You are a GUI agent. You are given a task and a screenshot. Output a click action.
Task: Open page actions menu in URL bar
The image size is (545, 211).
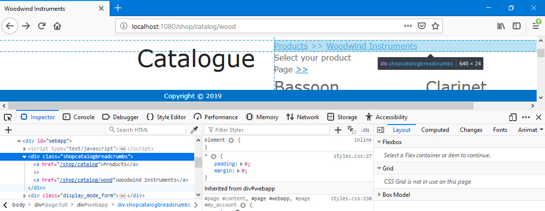point(408,26)
